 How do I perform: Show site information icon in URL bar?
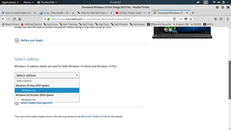(45, 19)
